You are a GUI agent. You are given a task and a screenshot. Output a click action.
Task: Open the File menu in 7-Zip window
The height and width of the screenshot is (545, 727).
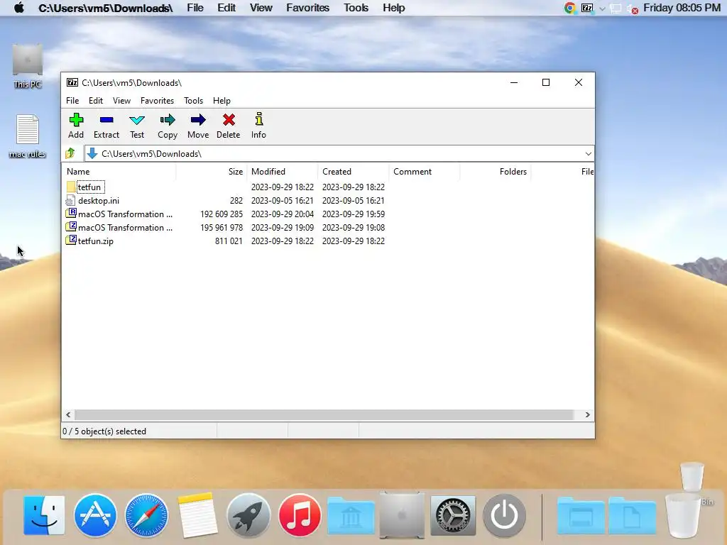[x=72, y=101]
